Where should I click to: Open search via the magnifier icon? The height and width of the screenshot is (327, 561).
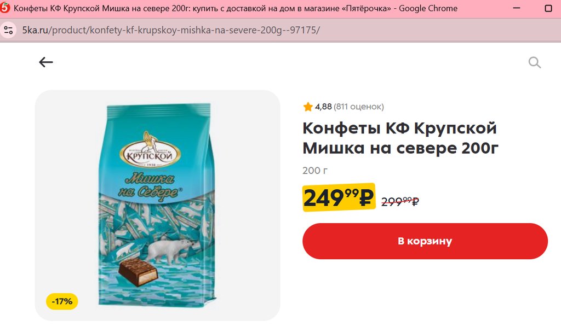535,62
